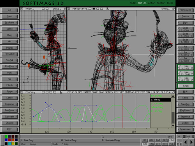This screenshot has height=146, width=195.
Task: Expand the Preferences menu button
Action: tap(185, 10)
